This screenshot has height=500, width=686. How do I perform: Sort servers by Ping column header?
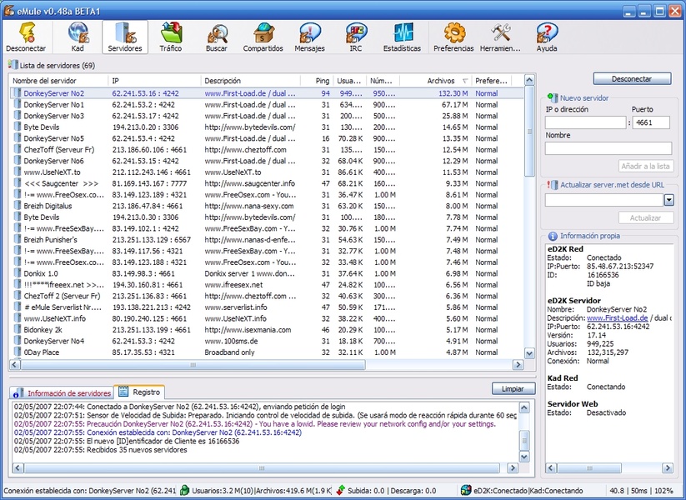coord(321,81)
